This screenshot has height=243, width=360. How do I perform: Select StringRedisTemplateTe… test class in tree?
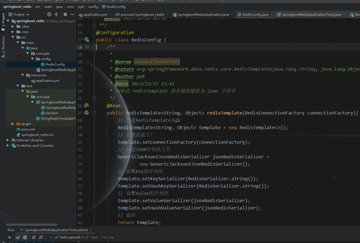coord(56,119)
